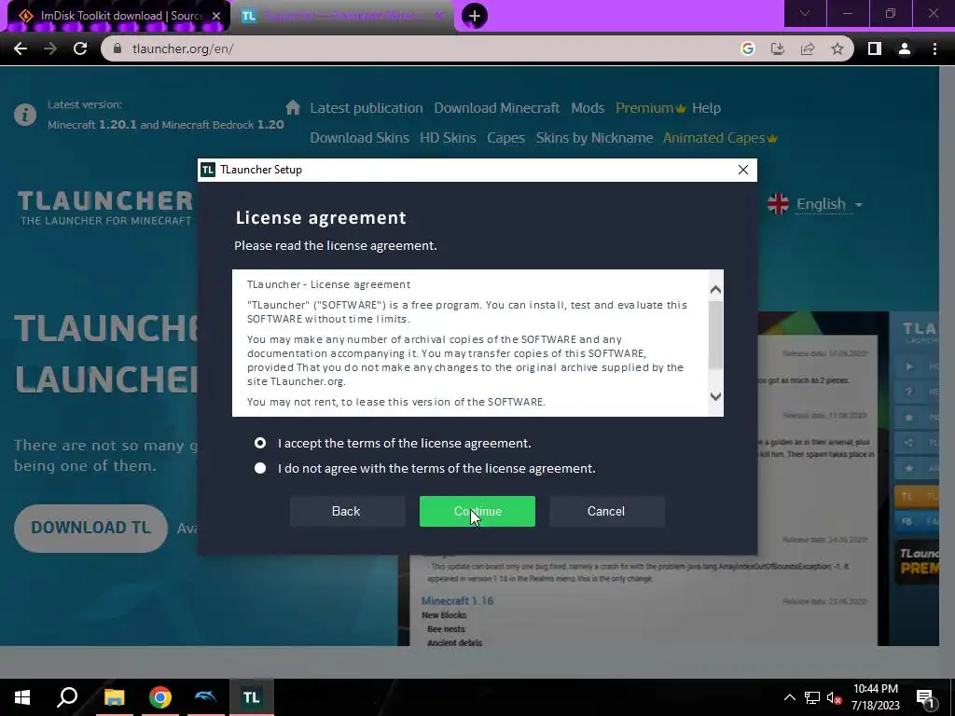
Task: Click the green Continue button
Action: tap(477, 512)
